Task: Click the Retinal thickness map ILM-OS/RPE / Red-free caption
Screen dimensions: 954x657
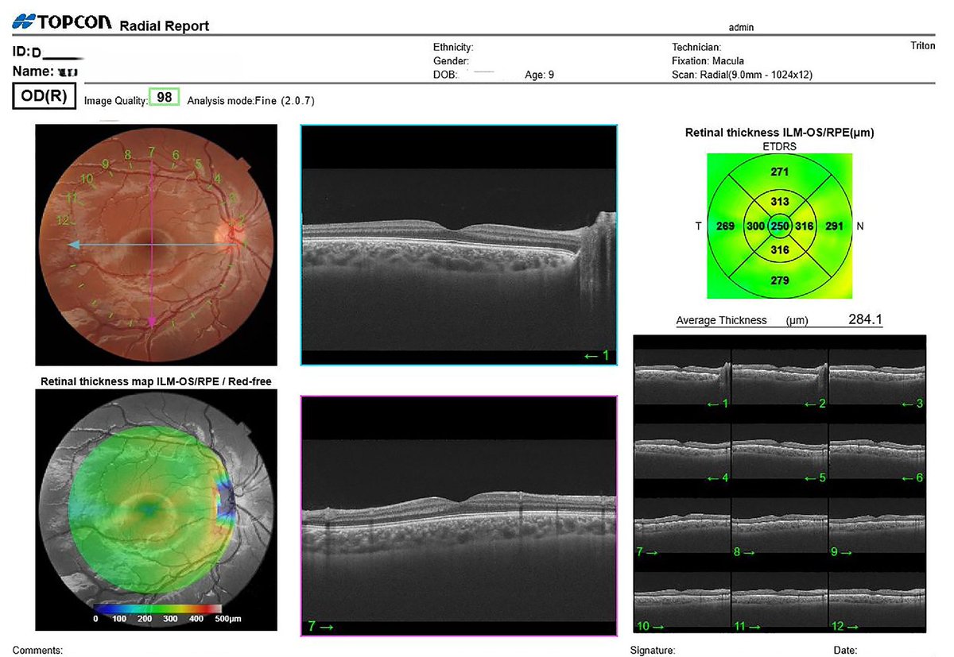Action: tap(156, 382)
